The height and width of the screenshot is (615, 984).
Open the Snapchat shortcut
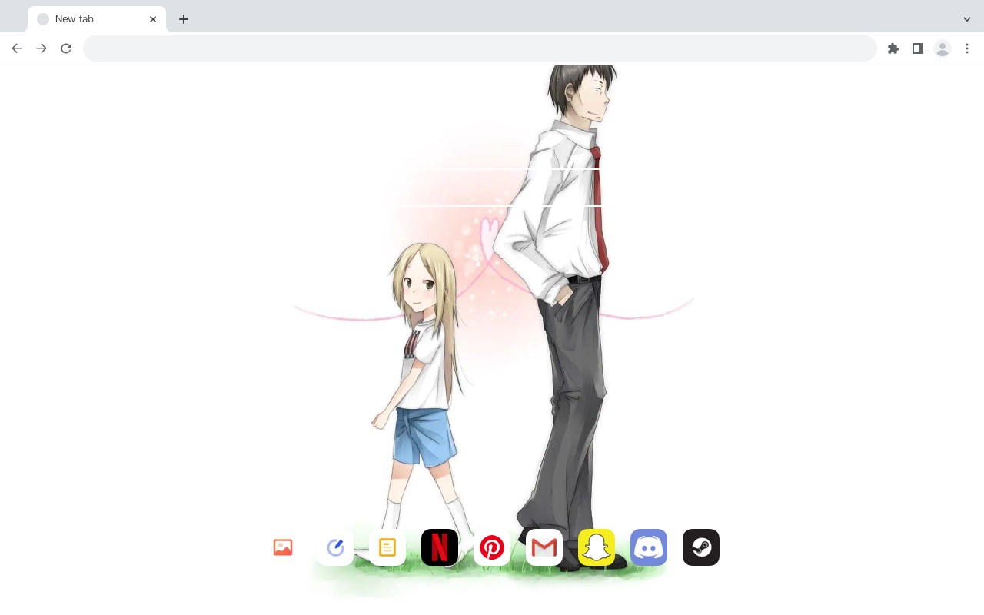597,547
